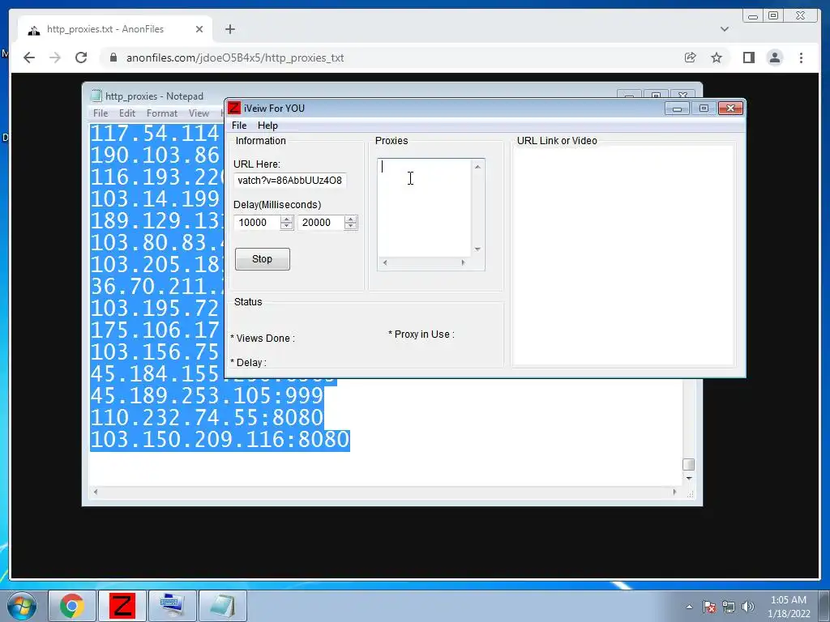The width and height of the screenshot is (830, 622).
Task: Click the Notepad taskbar icon
Action: (223, 606)
